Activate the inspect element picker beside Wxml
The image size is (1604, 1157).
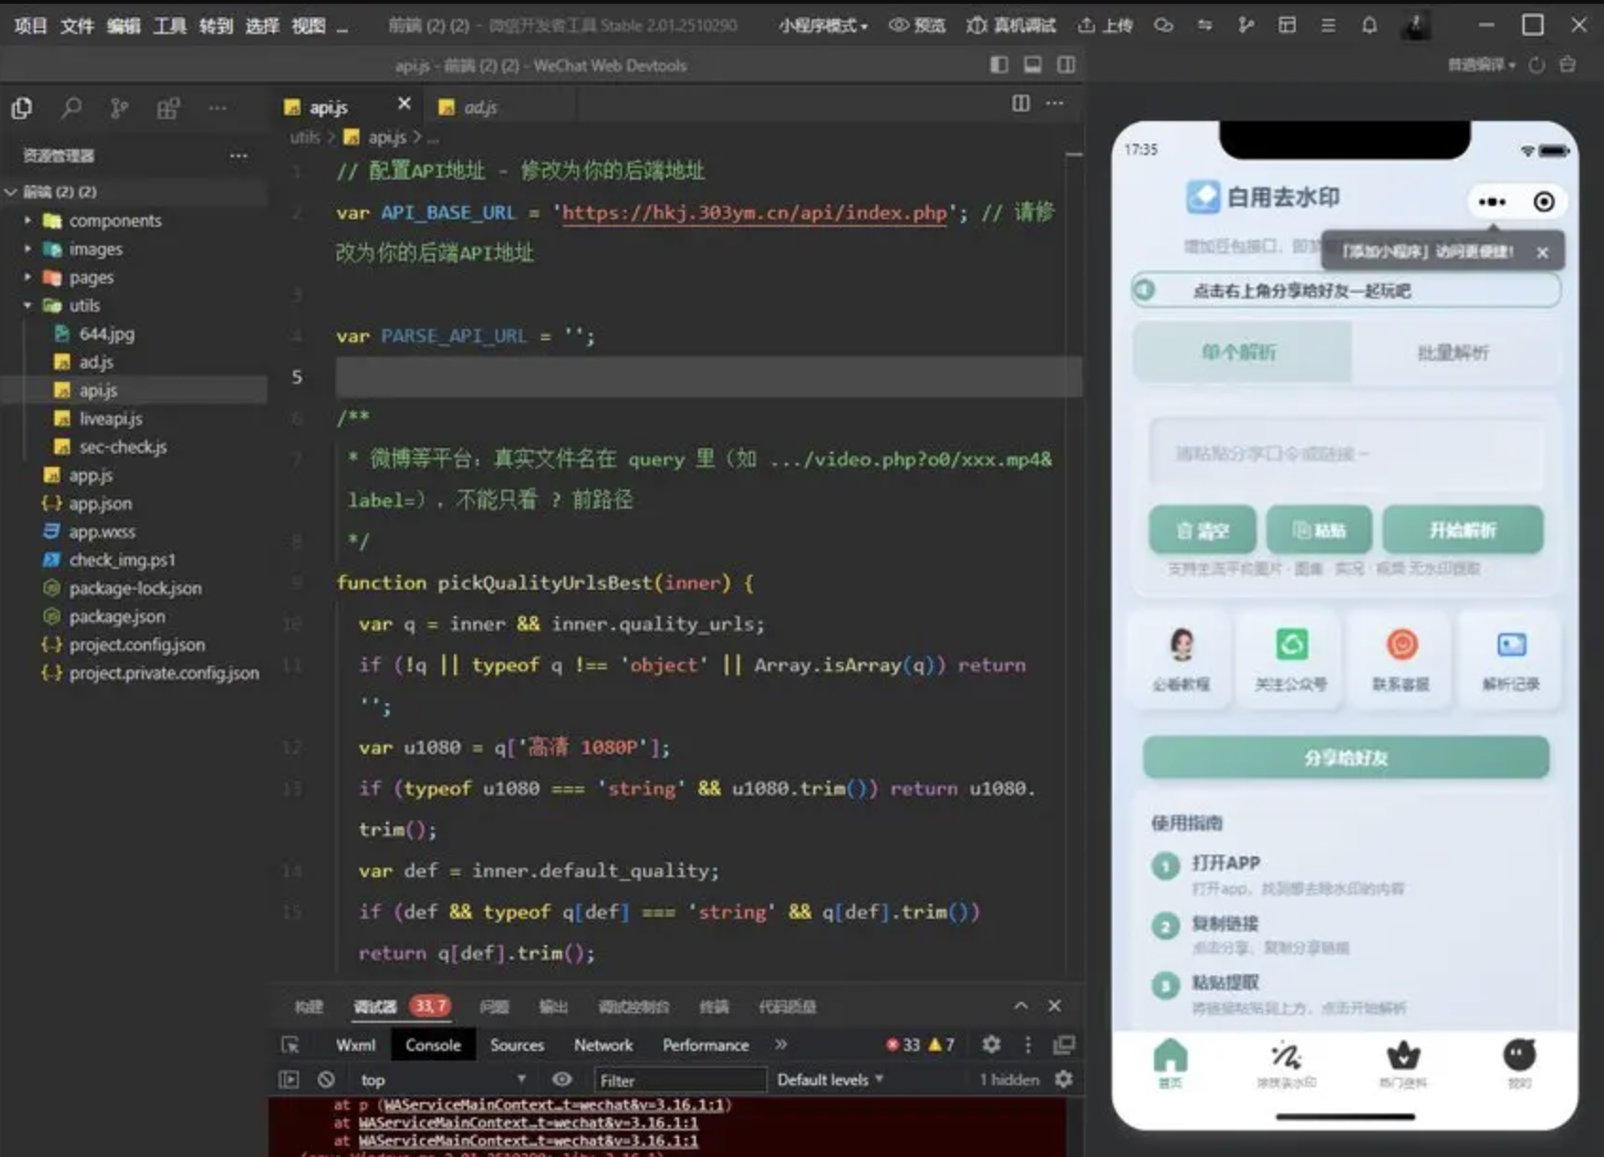(290, 1045)
